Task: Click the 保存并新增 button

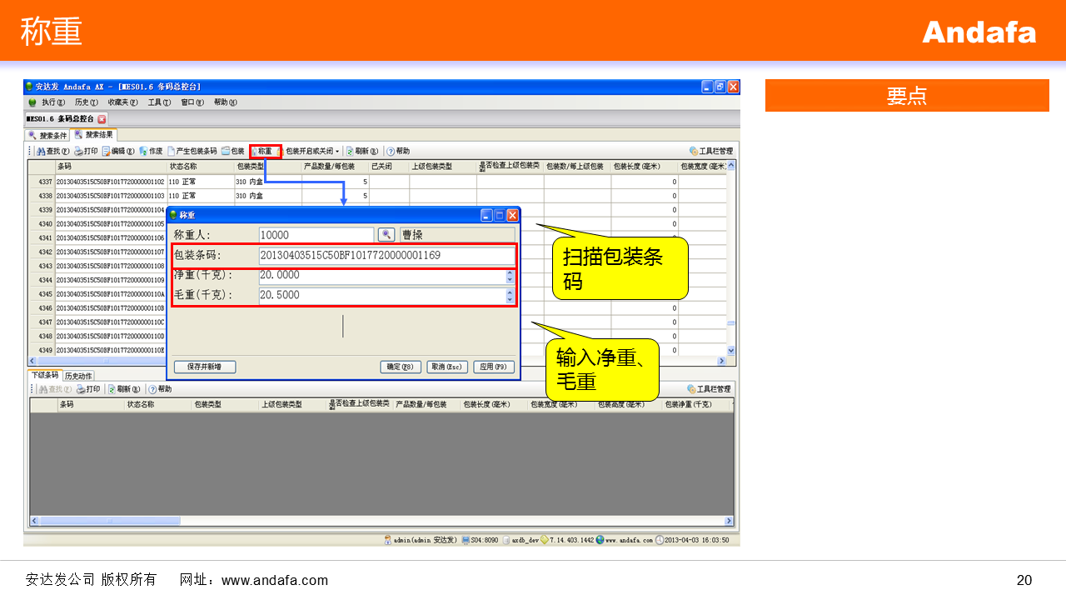Action: [x=205, y=367]
